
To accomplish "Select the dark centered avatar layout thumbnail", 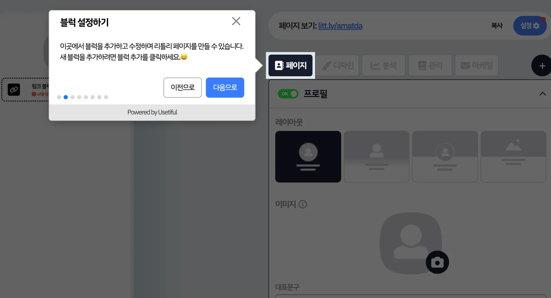I will coord(308,157).
